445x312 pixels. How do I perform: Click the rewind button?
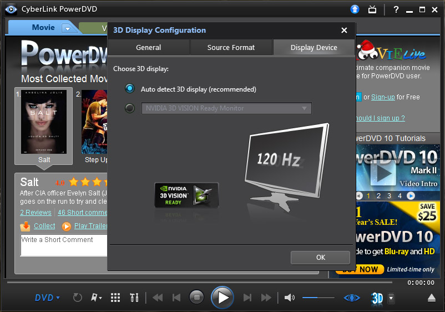158,298
